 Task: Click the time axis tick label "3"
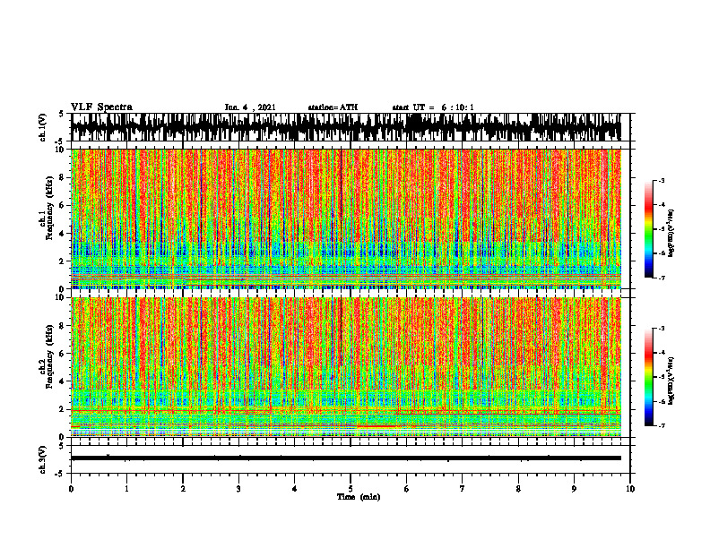(x=238, y=489)
